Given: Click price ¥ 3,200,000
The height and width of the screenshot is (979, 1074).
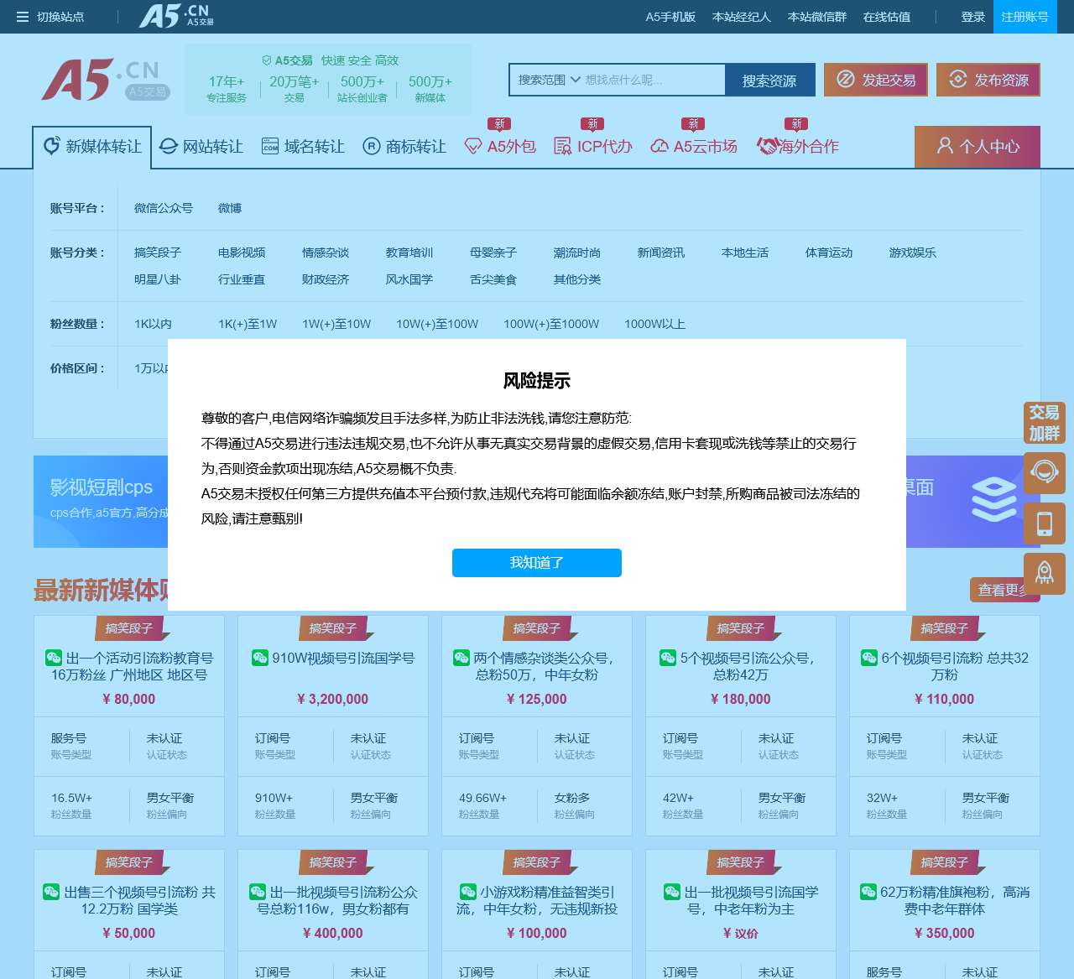Looking at the screenshot, I should coord(333,699).
